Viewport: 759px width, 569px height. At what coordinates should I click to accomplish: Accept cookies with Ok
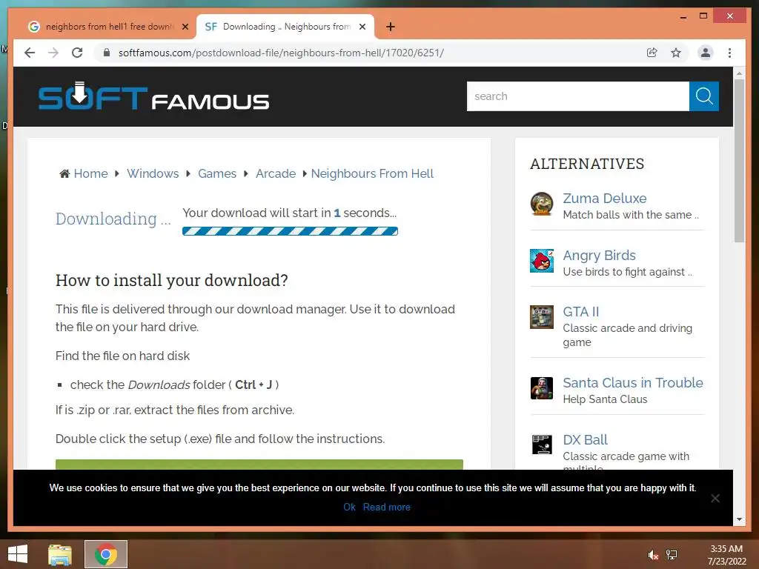[349, 507]
